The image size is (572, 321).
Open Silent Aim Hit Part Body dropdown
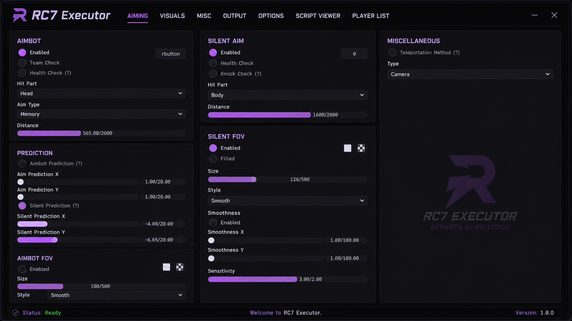pyautogui.click(x=287, y=95)
